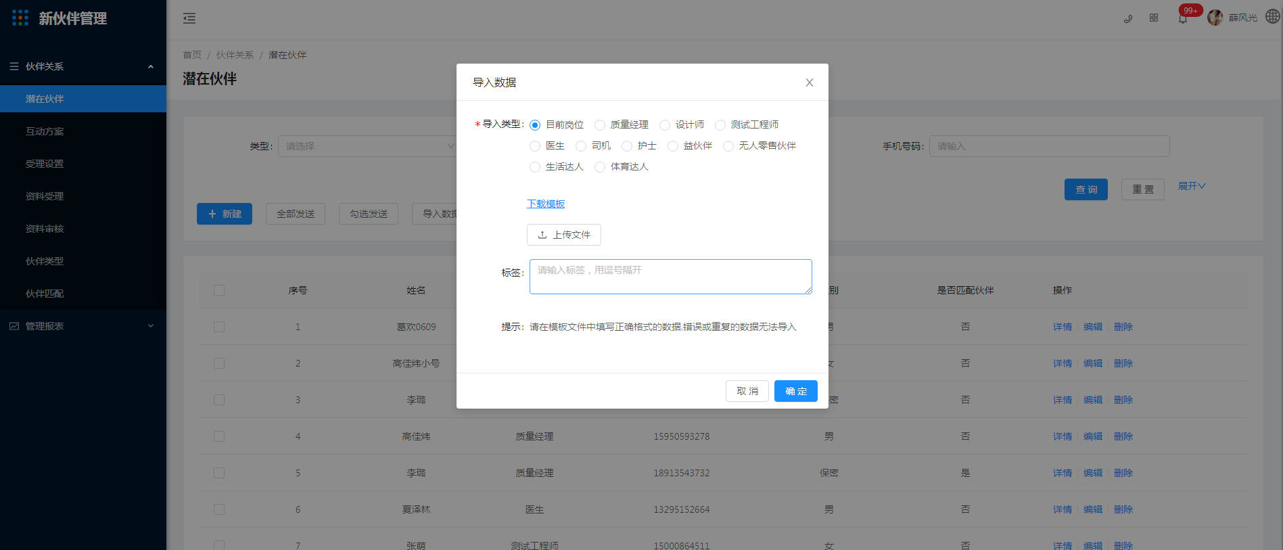
Task: Click the 管理报表 chart icon
Action: (x=14, y=326)
